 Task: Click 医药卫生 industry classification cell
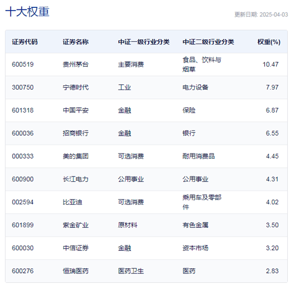(131, 271)
